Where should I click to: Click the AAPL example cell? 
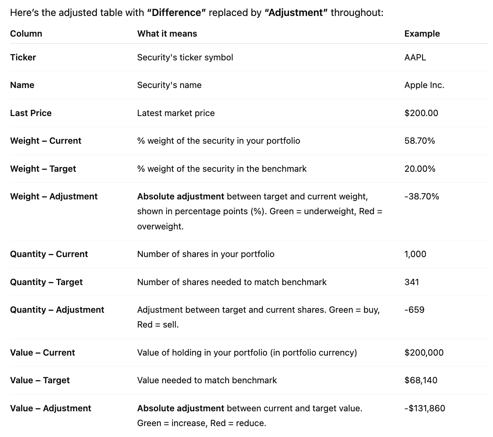pyautogui.click(x=415, y=57)
